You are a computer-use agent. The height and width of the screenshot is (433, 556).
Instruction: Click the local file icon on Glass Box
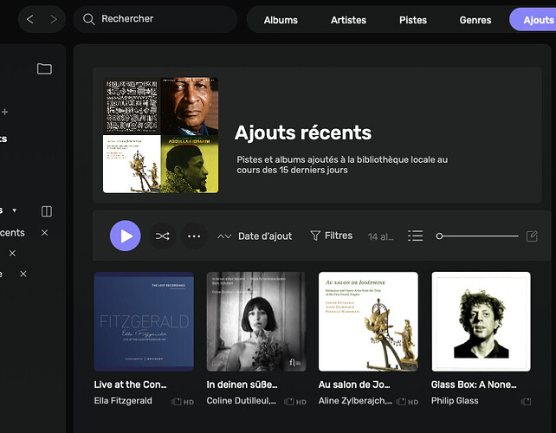[x=527, y=402]
